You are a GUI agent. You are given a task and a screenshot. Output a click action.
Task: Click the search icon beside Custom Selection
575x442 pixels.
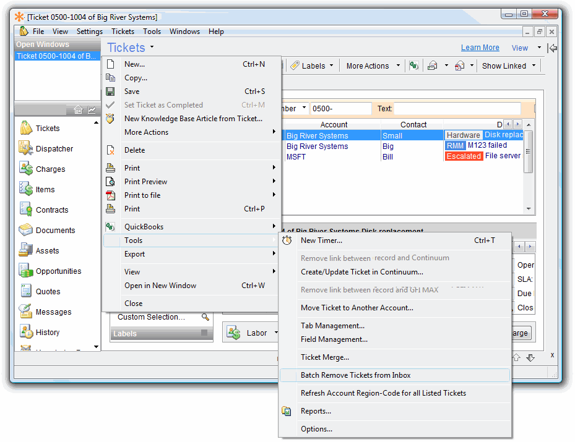[205, 317]
